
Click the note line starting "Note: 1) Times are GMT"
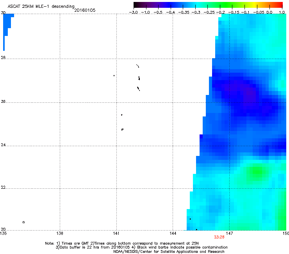[x=122, y=243]
